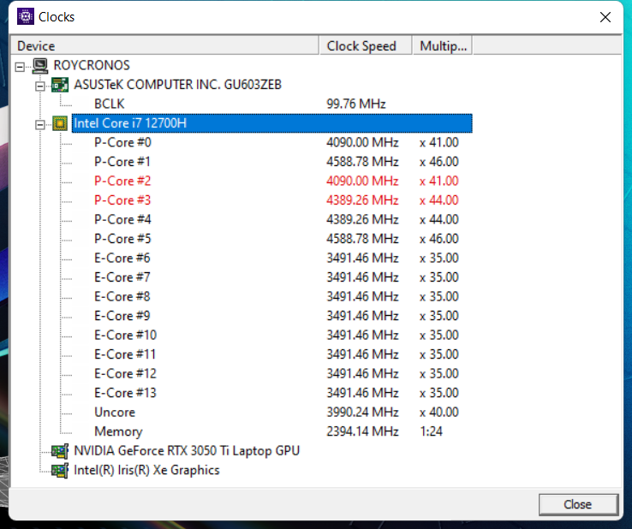Collapse the ROYCRONOS root node
The image size is (632, 529).
[20, 67]
